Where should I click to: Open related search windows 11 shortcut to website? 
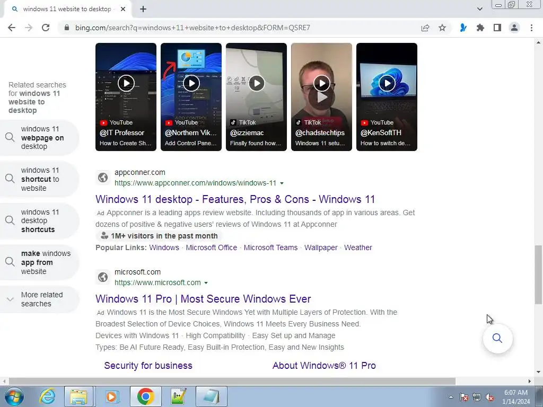39,179
